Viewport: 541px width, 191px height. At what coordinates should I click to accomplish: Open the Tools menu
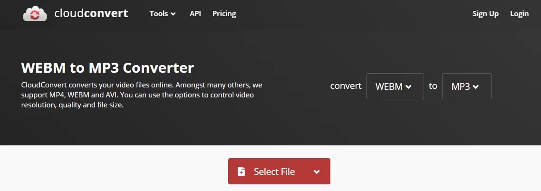163,14
